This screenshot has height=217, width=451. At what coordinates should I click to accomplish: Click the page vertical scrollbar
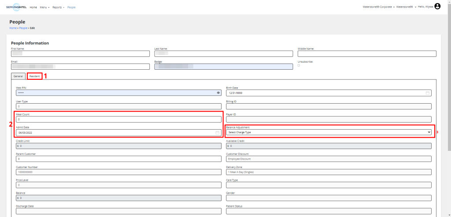click(x=449, y=88)
